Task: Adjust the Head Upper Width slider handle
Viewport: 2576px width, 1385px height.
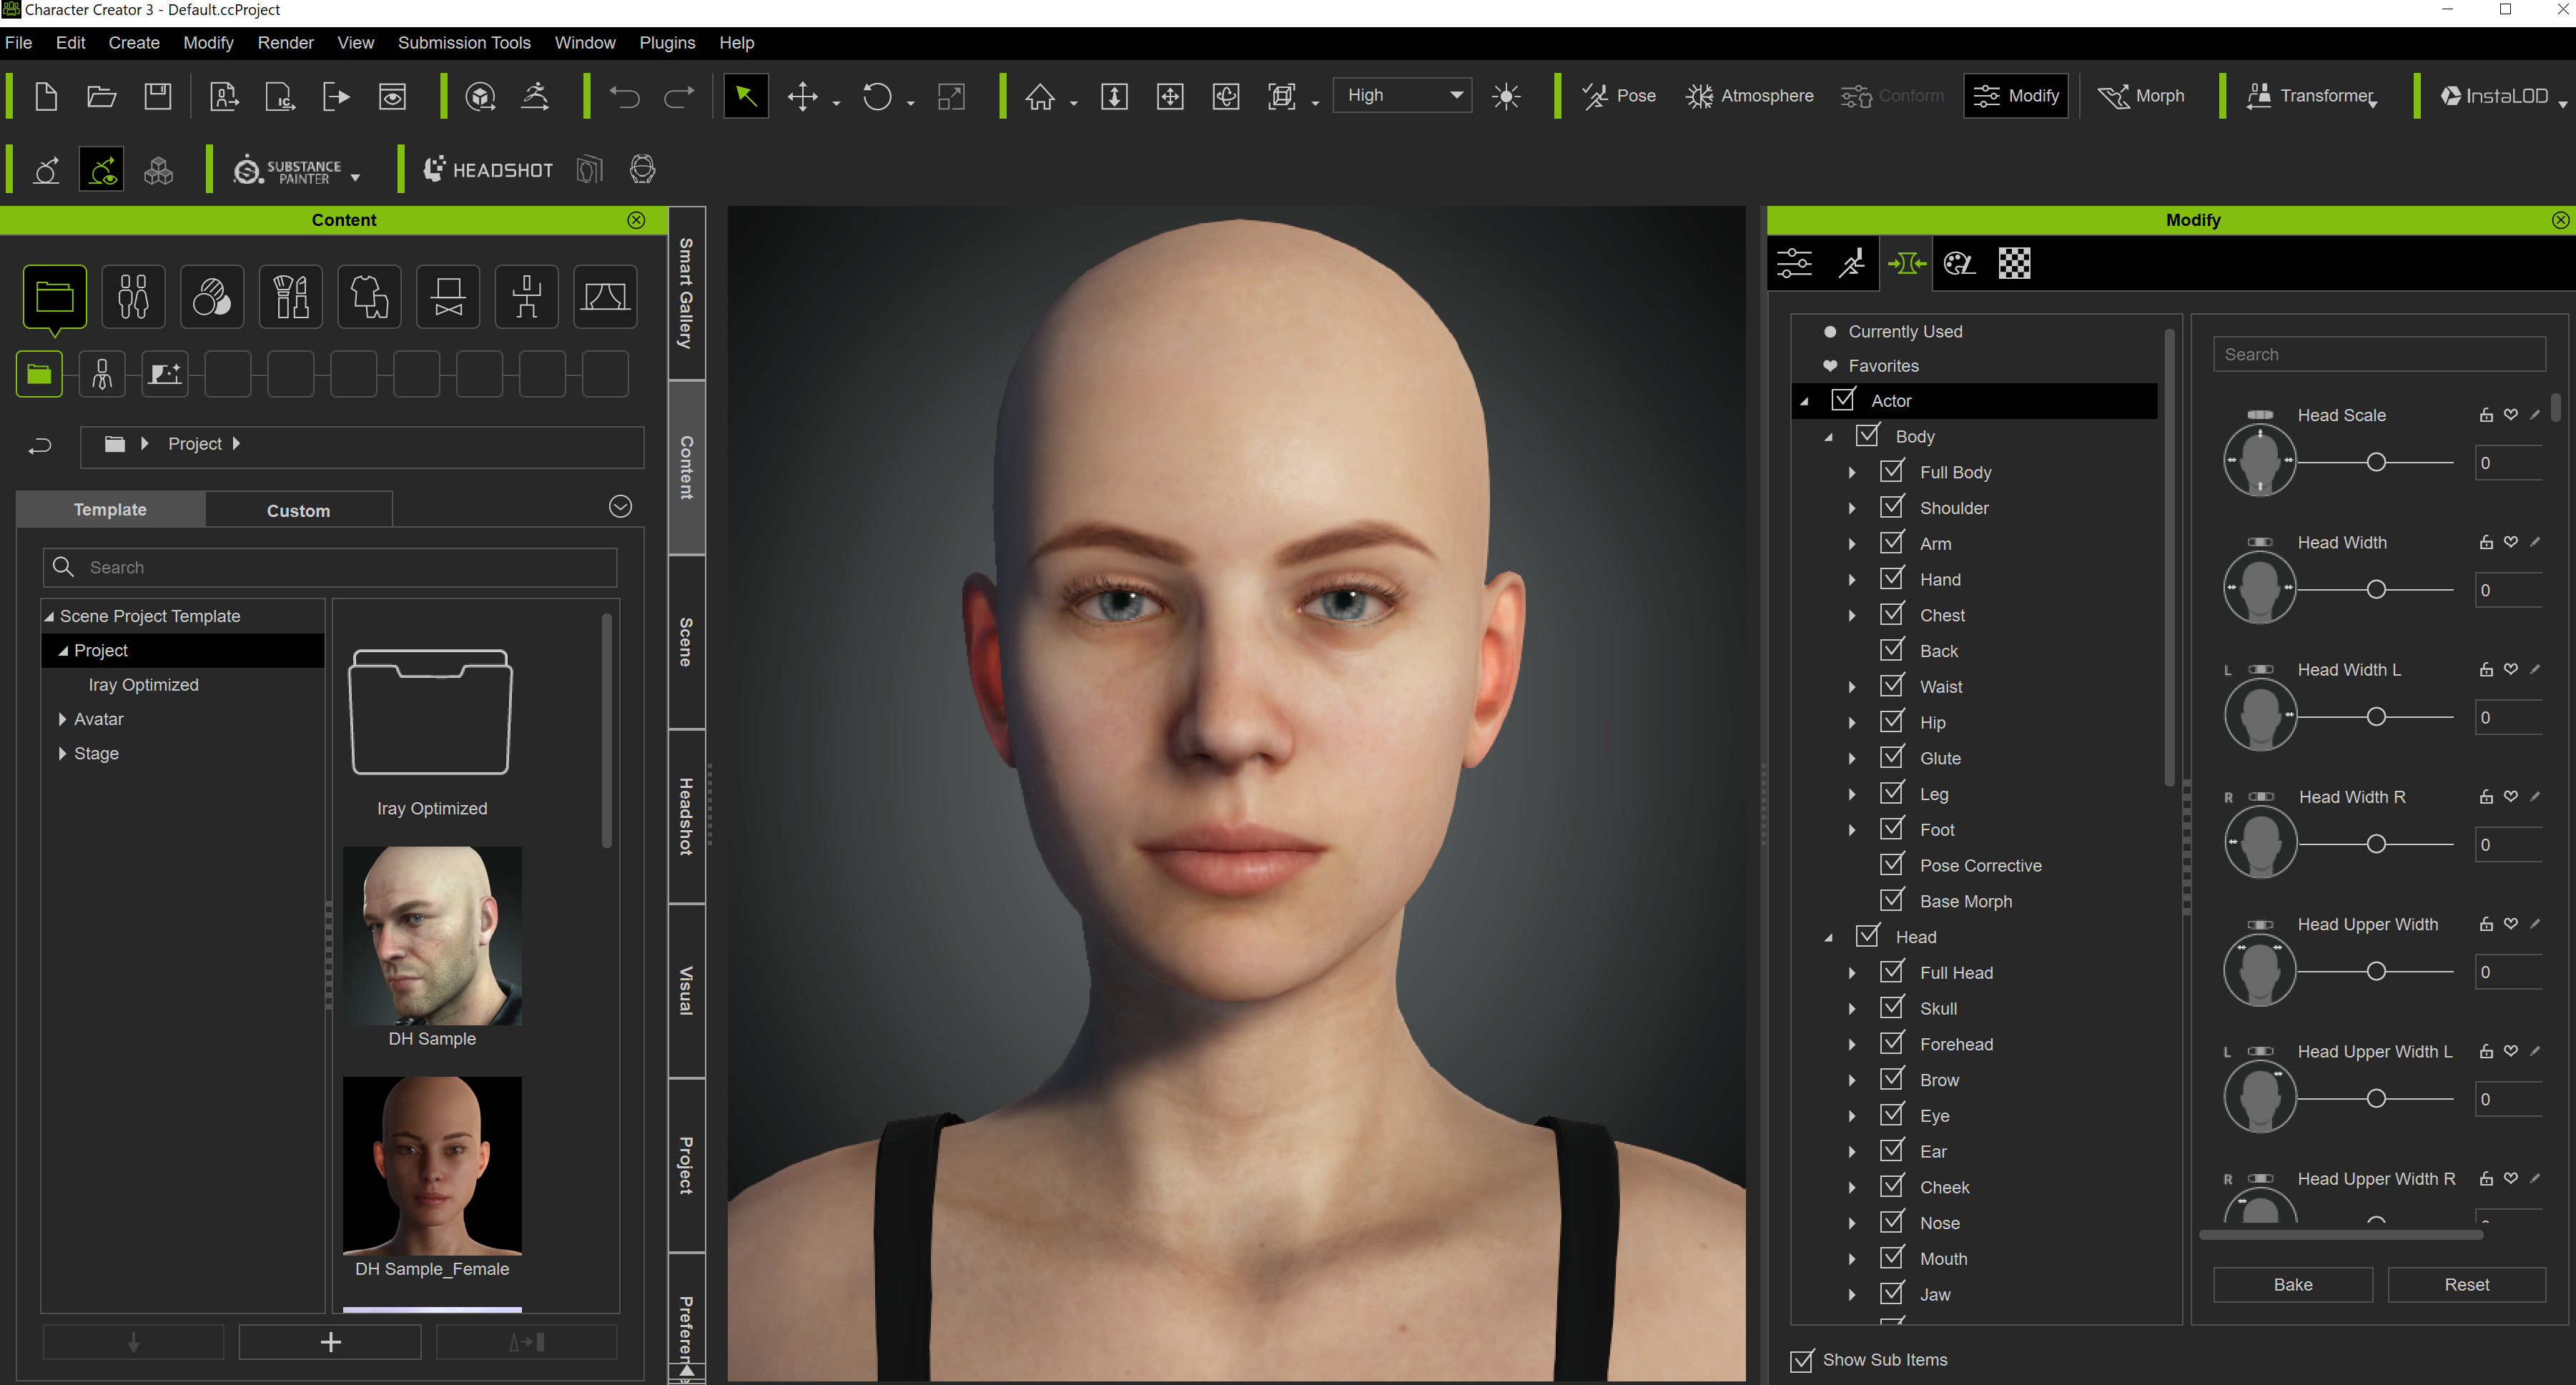Action: coord(2377,971)
